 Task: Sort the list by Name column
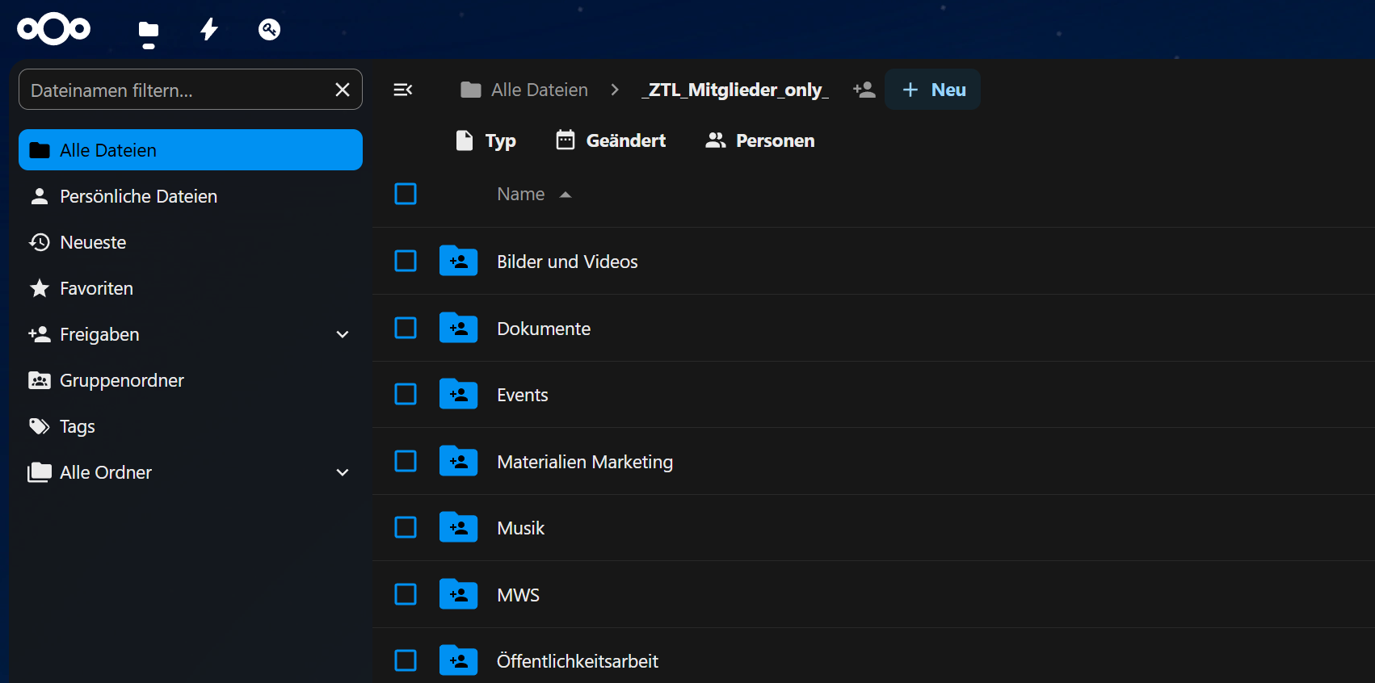point(534,195)
